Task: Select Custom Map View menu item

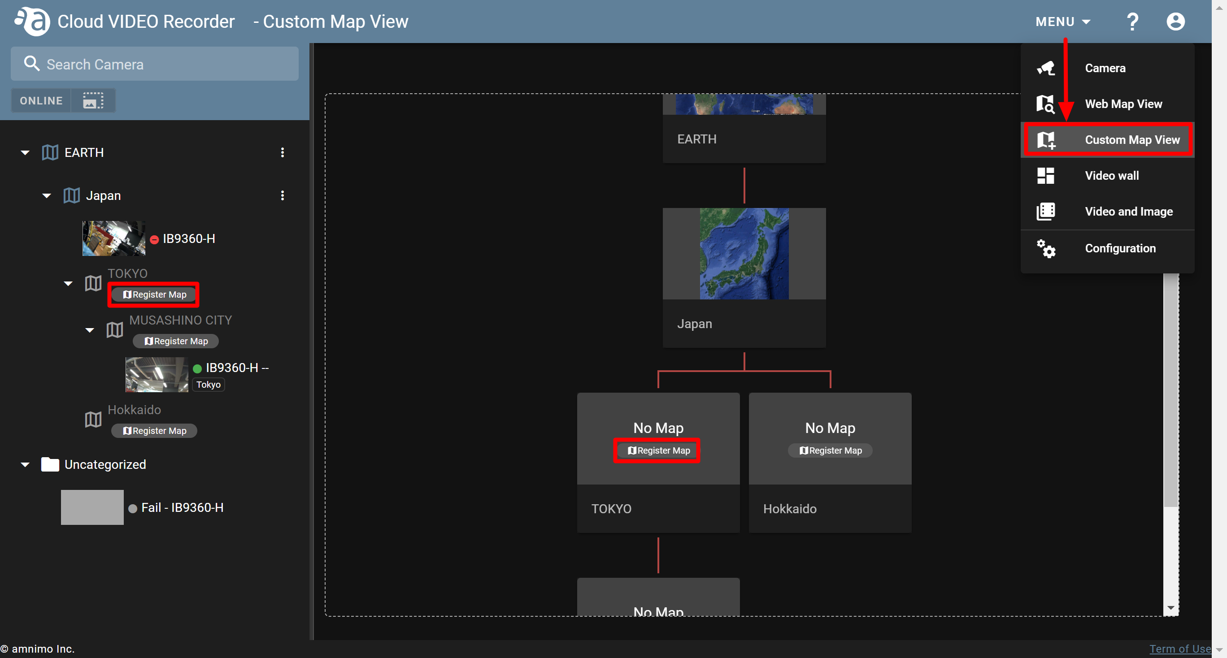Action: (1107, 139)
